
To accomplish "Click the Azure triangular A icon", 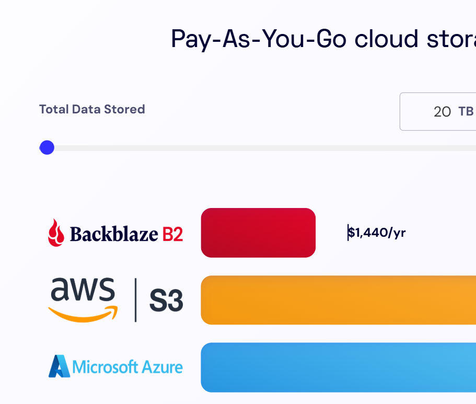I will point(59,366).
